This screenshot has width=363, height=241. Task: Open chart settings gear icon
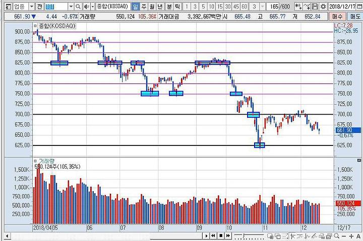pos(323,7)
